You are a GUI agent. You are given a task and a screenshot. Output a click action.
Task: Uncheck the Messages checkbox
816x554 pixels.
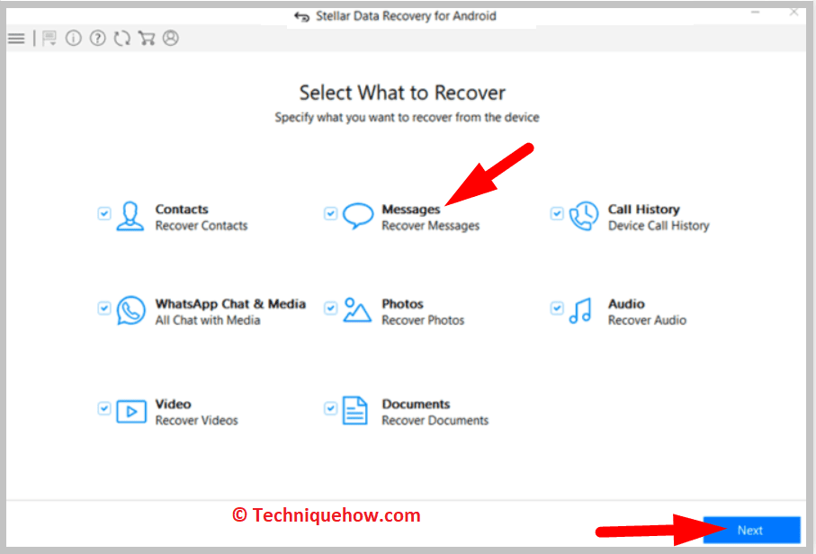pyautogui.click(x=330, y=213)
